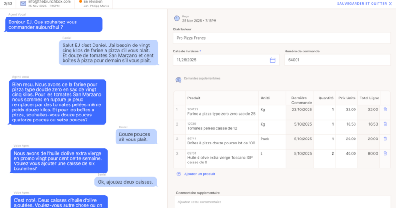
Task: Edit the Distributeur field
Action: click(x=282, y=38)
